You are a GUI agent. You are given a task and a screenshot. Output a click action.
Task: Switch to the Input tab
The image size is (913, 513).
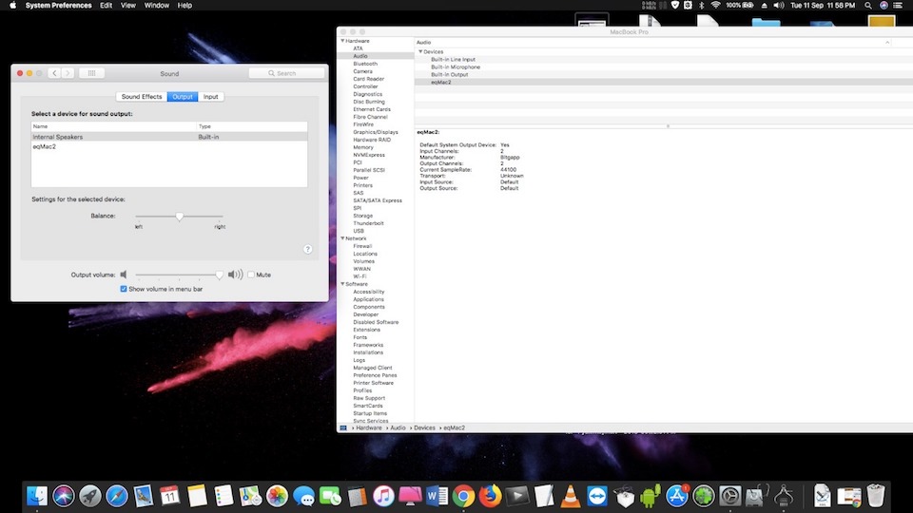(210, 97)
